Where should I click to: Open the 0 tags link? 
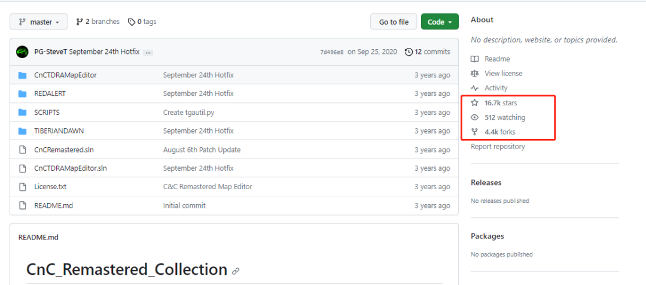click(x=142, y=22)
